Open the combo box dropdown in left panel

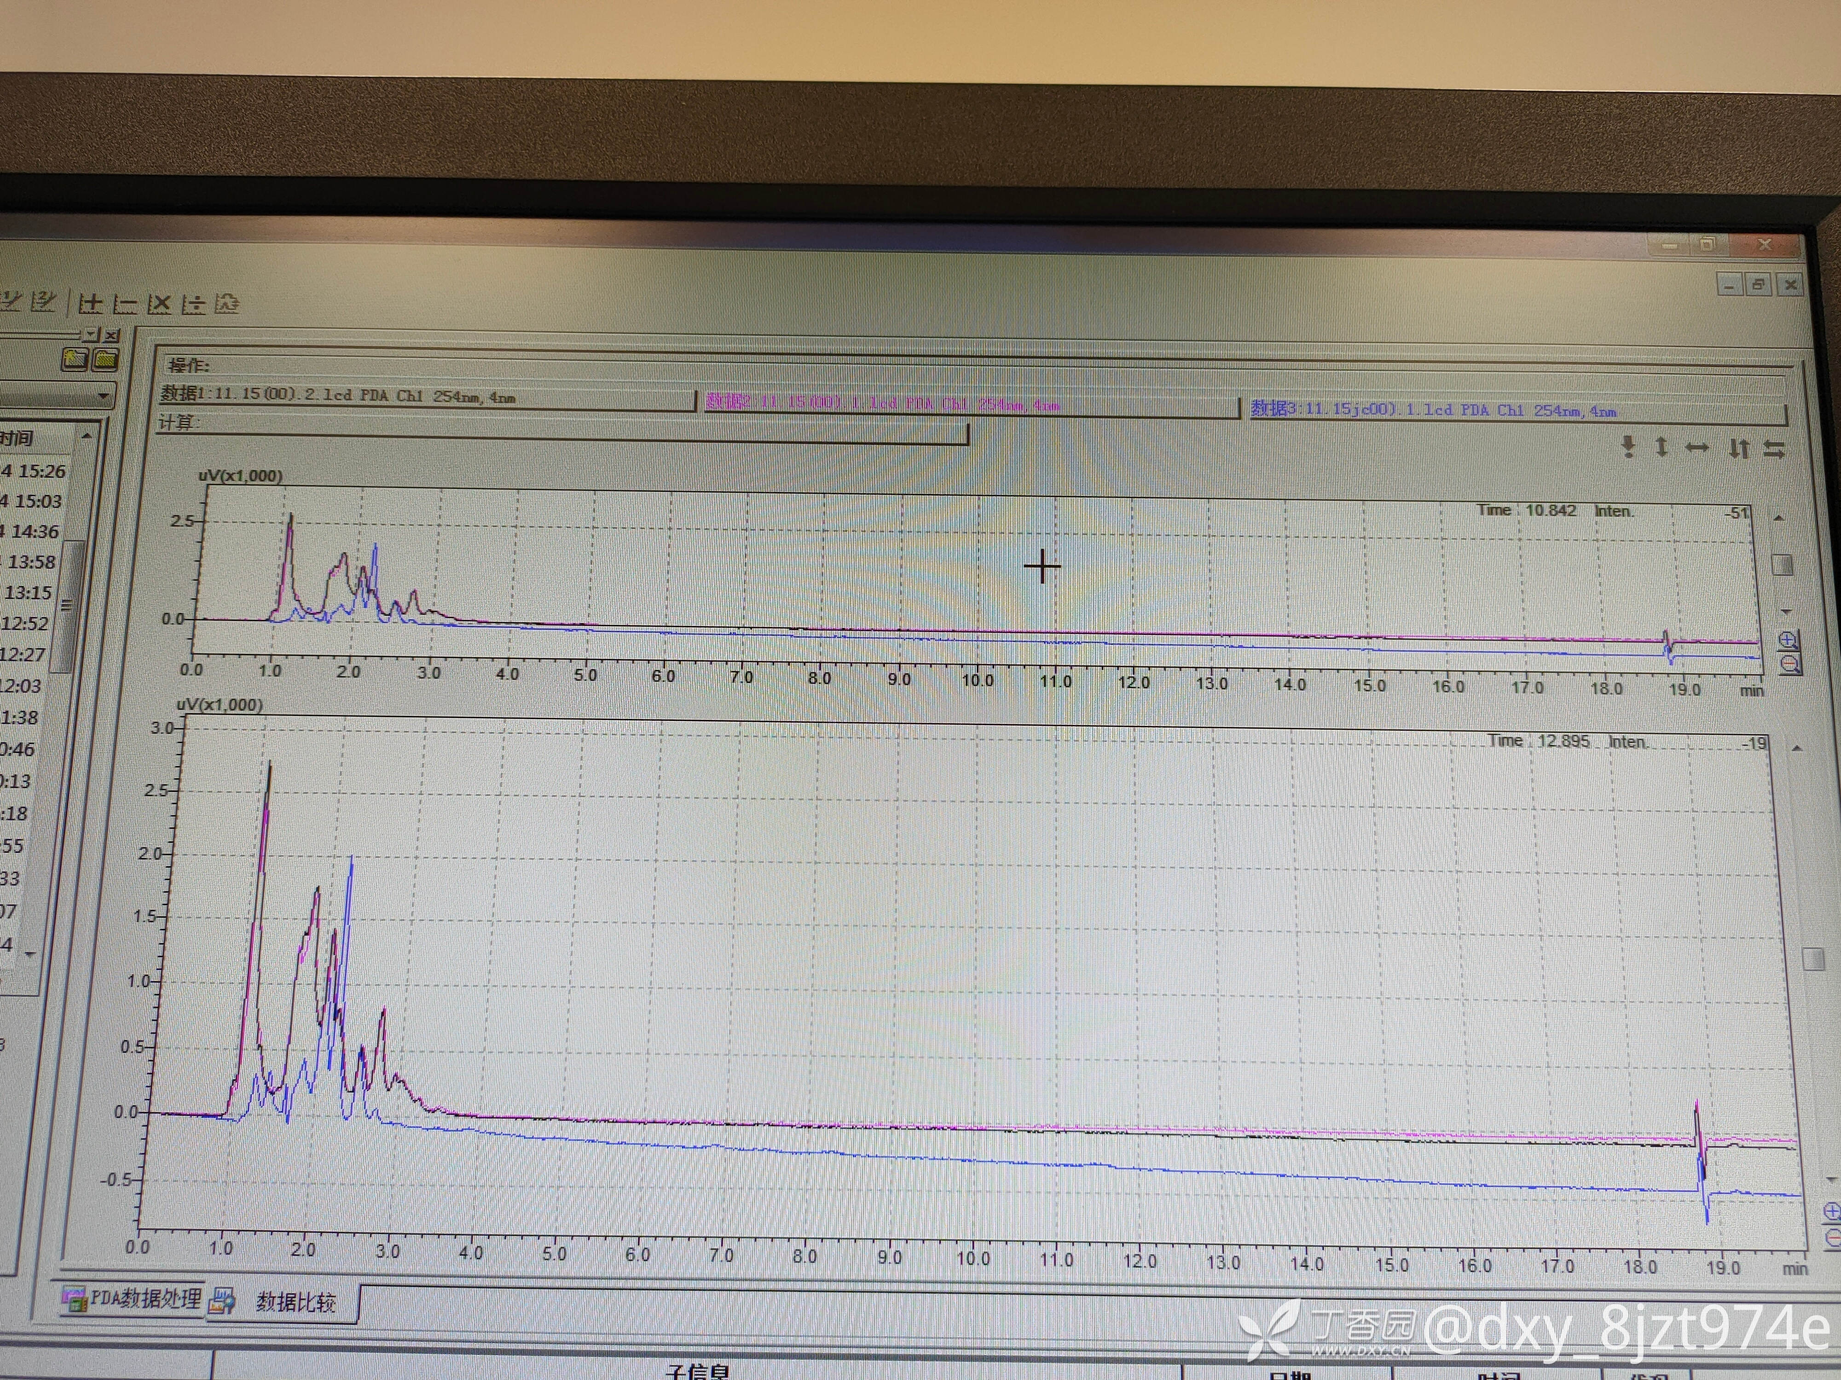[x=103, y=395]
